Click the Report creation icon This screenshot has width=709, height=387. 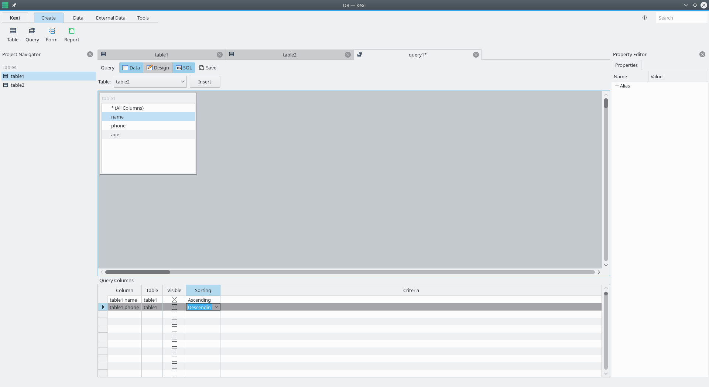pyautogui.click(x=72, y=31)
